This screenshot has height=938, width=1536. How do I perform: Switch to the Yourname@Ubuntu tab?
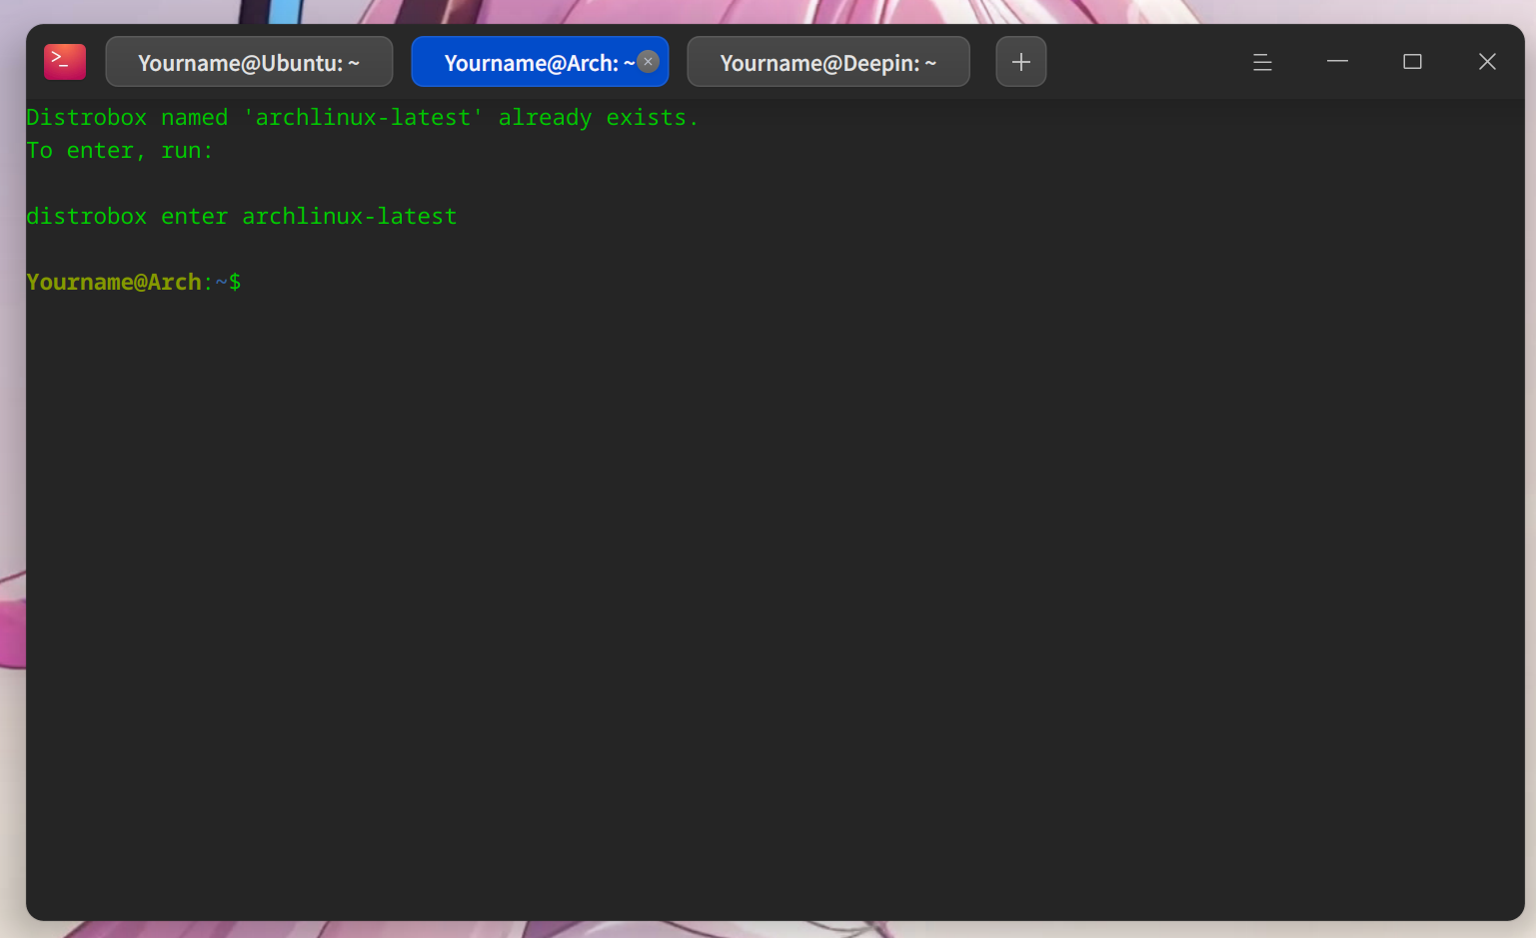(x=249, y=62)
